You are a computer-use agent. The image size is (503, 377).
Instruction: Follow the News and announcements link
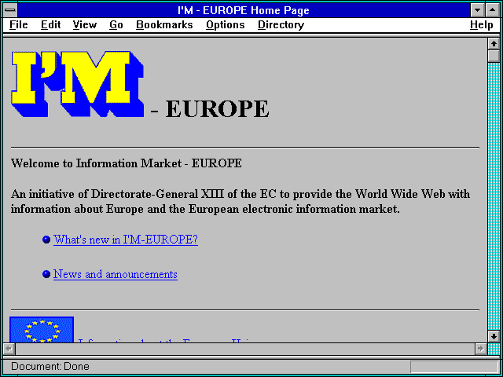pyautogui.click(x=116, y=274)
